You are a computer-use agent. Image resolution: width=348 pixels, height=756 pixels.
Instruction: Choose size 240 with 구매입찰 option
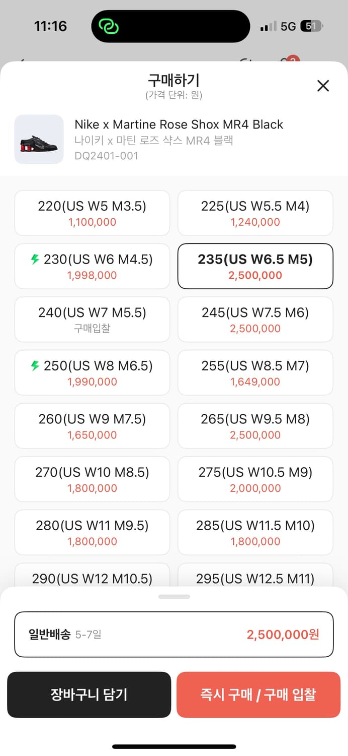tap(92, 319)
